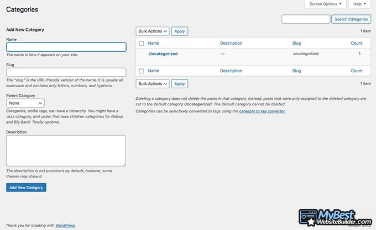This screenshot has height=230, width=376.
Task: Open the Uncategorized category link
Action: [163, 54]
